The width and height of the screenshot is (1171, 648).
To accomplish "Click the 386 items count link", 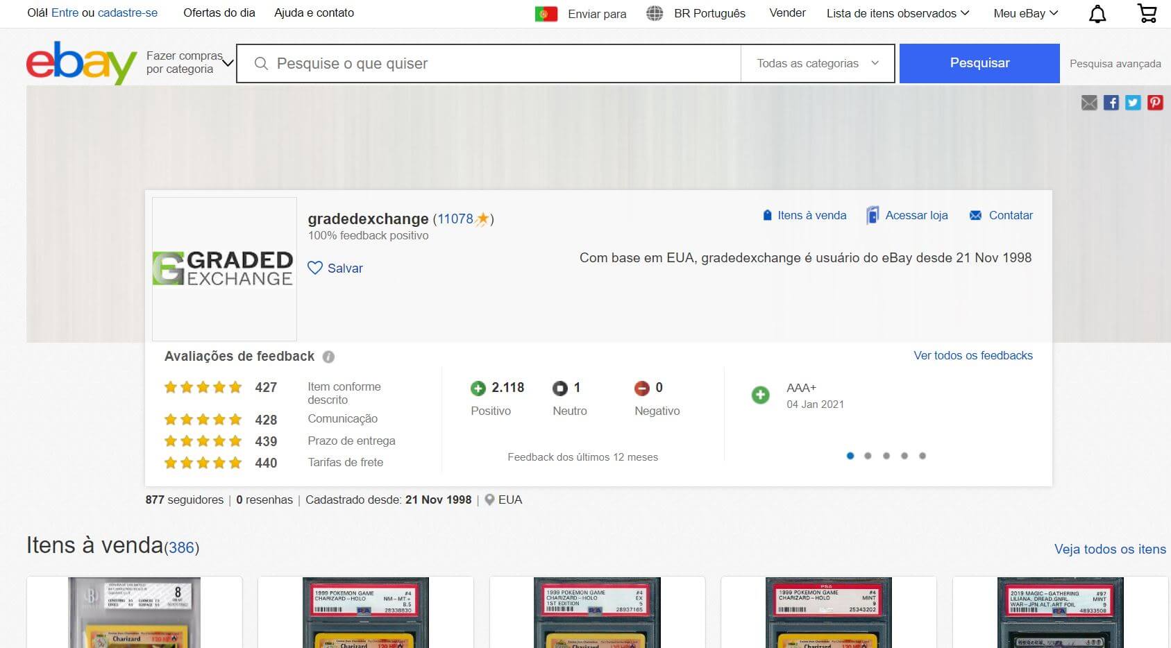I will (181, 547).
